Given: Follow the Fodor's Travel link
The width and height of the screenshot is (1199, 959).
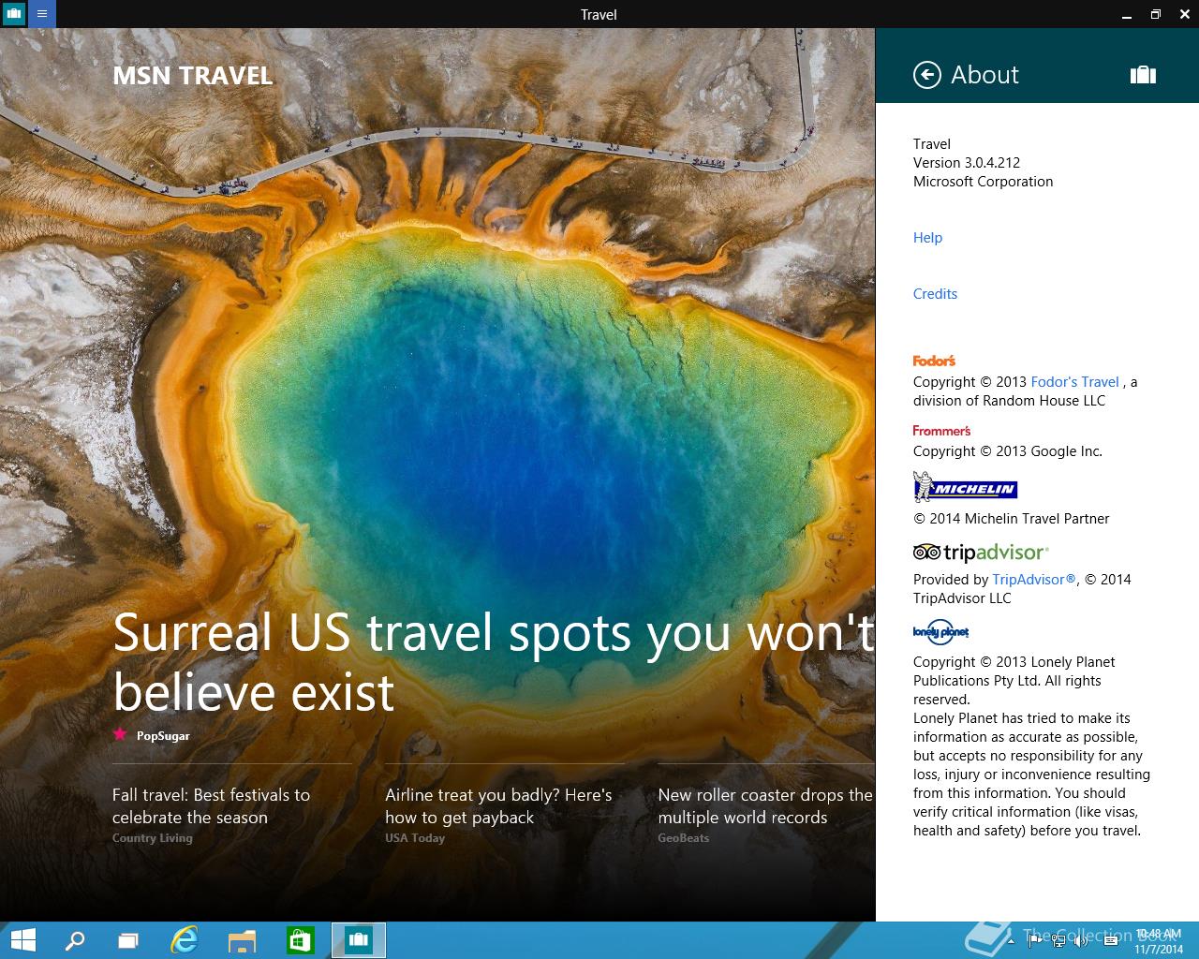Looking at the screenshot, I should (1074, 382).
